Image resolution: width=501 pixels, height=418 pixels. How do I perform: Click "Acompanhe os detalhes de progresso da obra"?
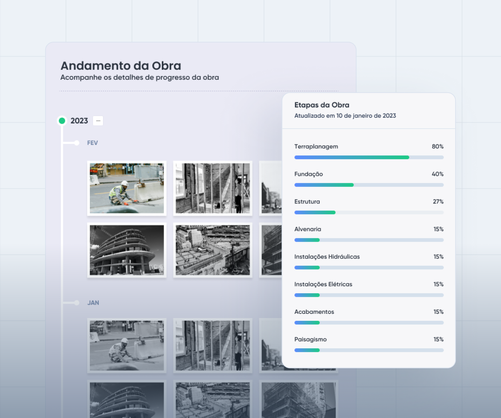click(140, 77)
